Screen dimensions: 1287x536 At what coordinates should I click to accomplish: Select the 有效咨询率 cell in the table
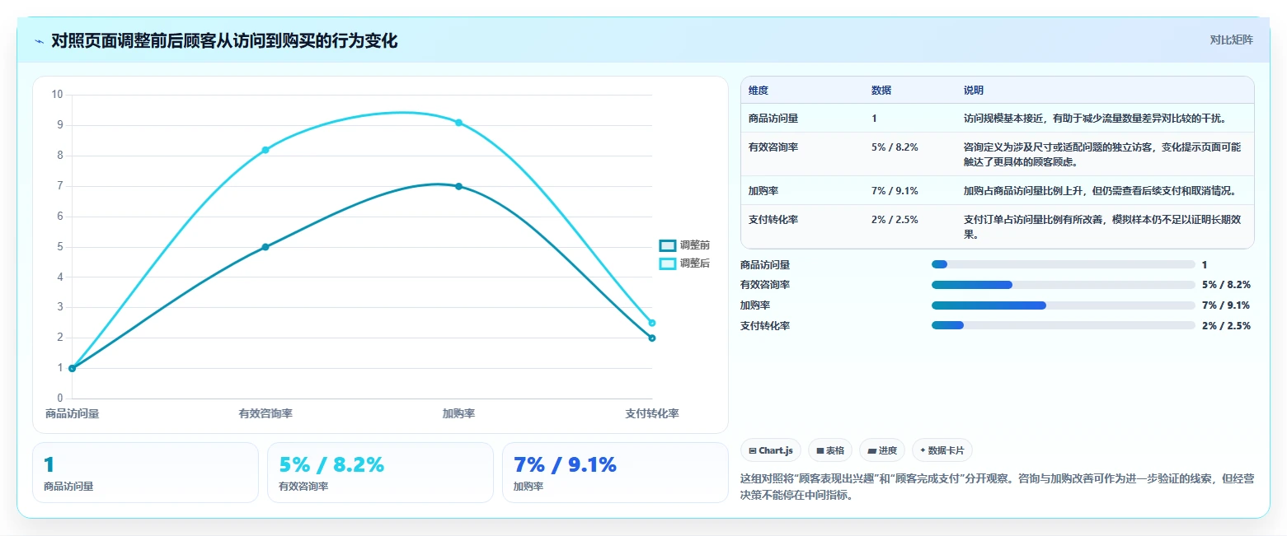point(773,147)
